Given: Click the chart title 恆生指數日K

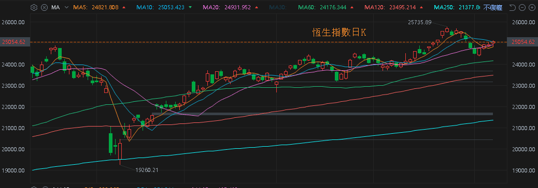Looking at the screenshot, I should click(x=339, y=33).
